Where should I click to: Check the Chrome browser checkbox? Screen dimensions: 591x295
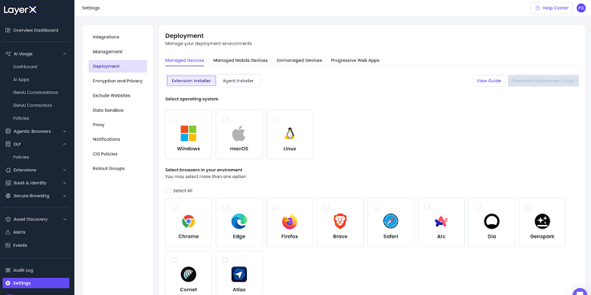[x=174, y=207]
